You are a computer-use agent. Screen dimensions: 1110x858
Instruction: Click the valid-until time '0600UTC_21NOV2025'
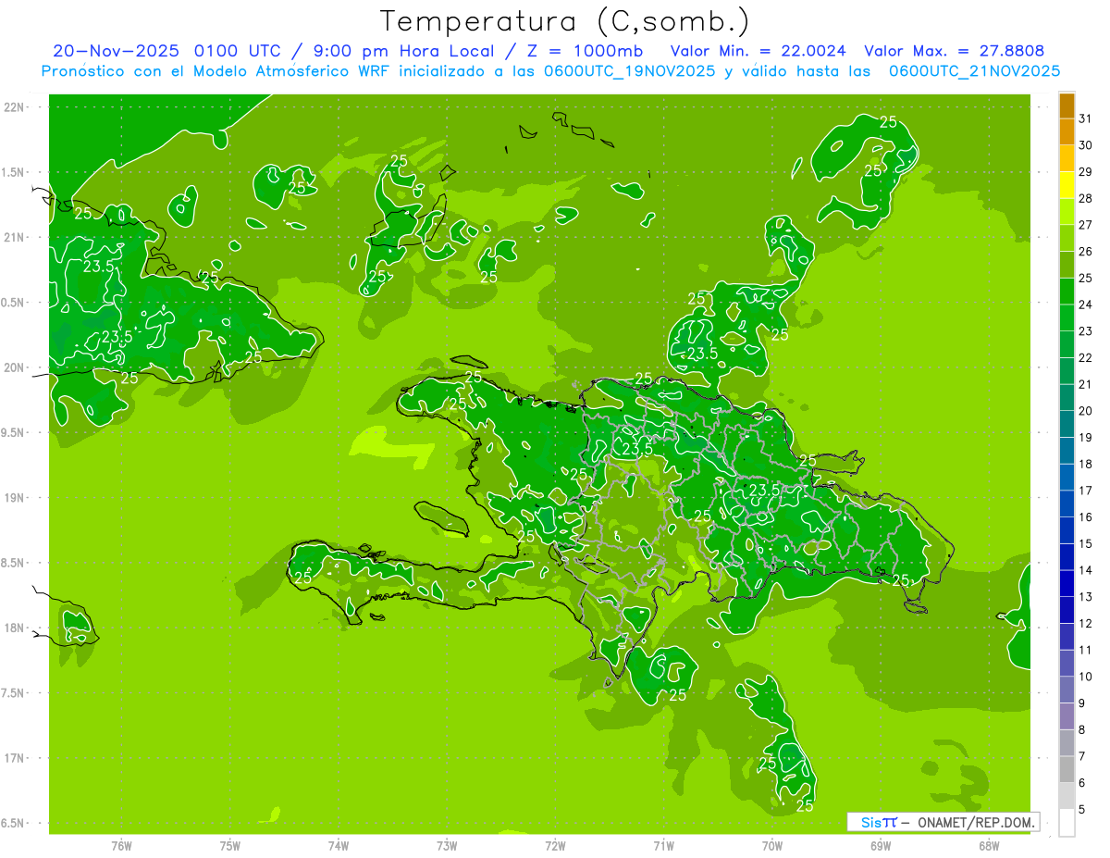point(974,71)
